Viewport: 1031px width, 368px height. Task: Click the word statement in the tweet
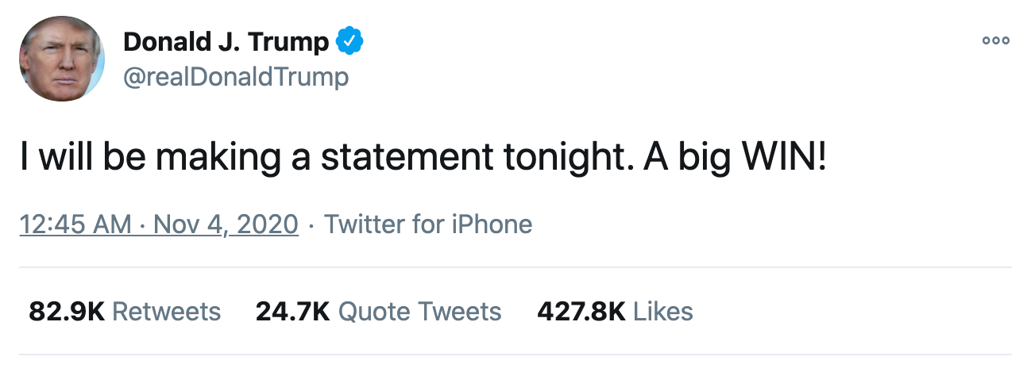407,158
